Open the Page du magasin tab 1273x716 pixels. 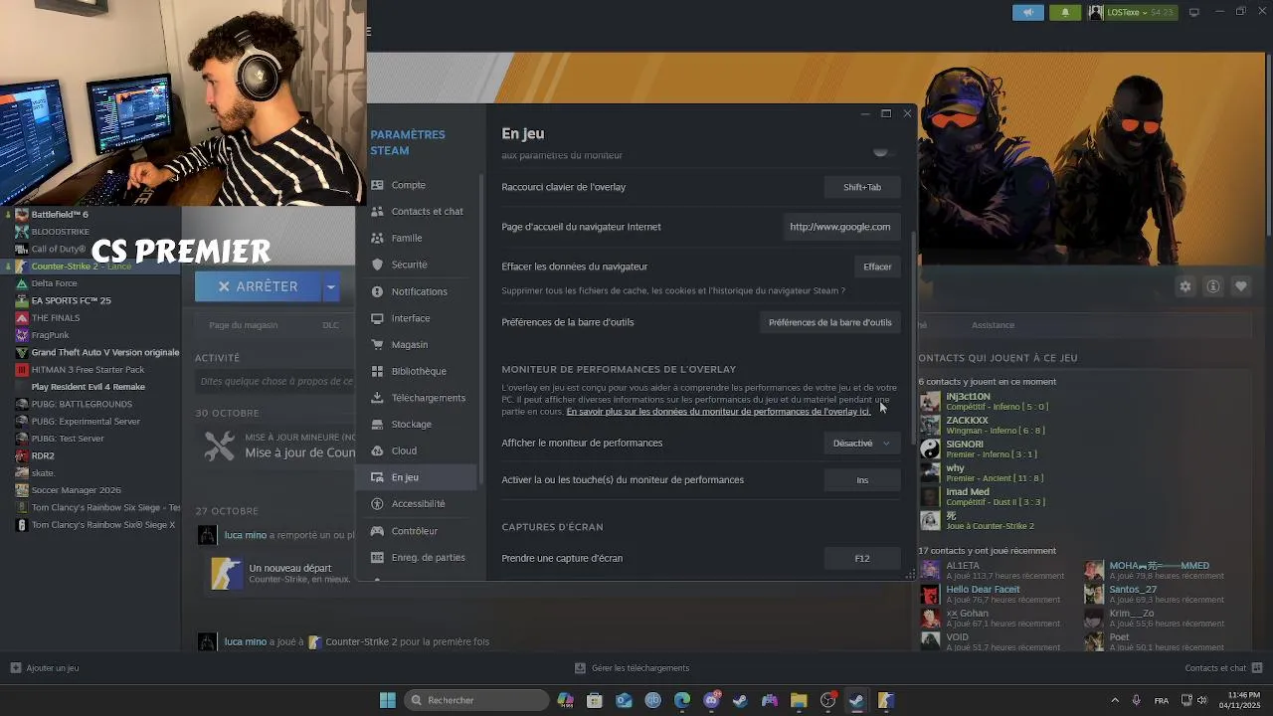243,325
